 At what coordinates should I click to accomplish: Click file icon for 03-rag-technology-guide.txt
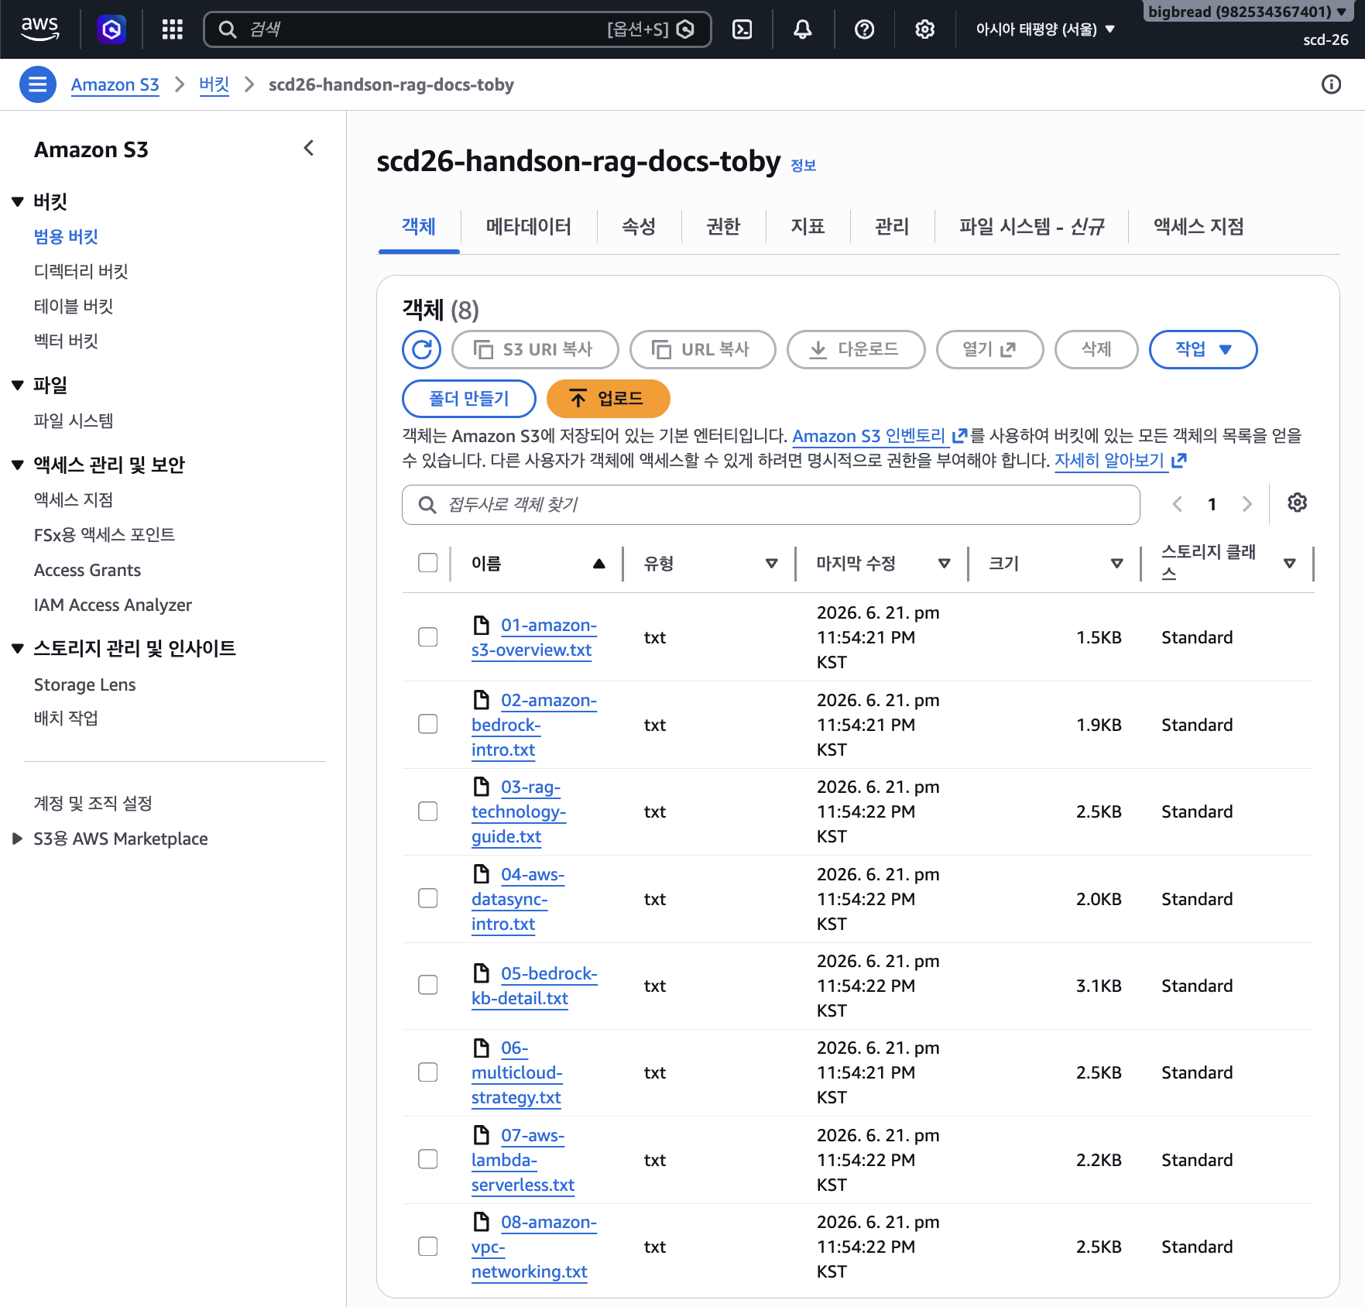482,787
